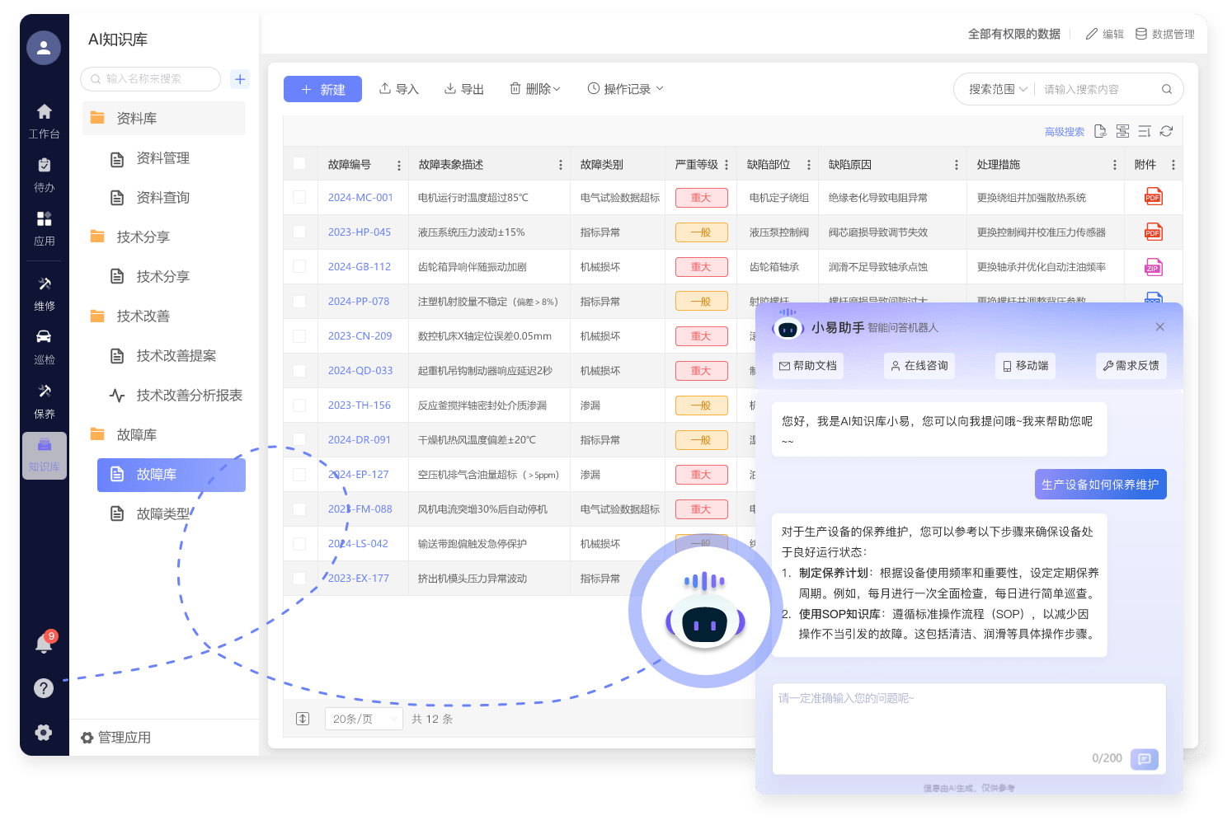Check the row 2023-CN-209
The image size is (1232, 825).
point(299,335)
